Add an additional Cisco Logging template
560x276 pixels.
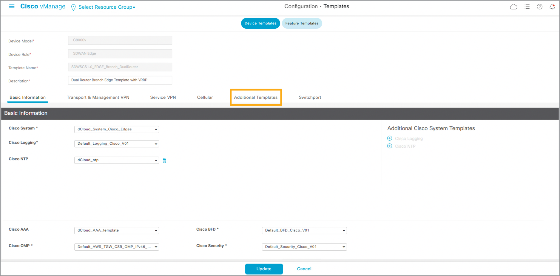pos(389,138)
